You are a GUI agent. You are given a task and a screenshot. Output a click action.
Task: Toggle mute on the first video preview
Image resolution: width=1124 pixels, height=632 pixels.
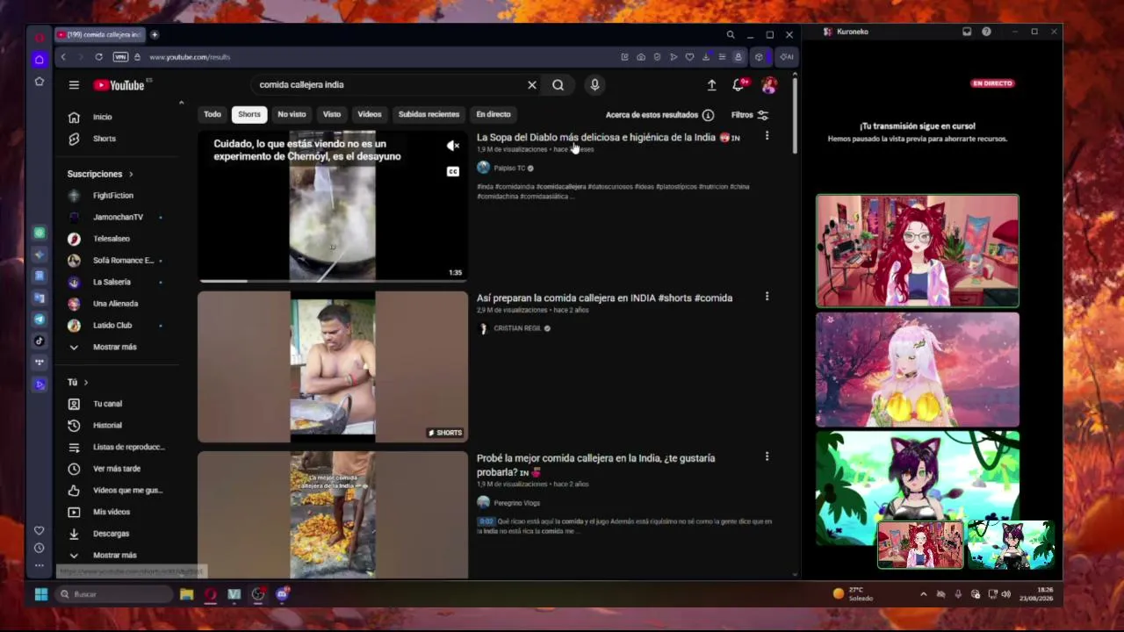click(452, 146)
